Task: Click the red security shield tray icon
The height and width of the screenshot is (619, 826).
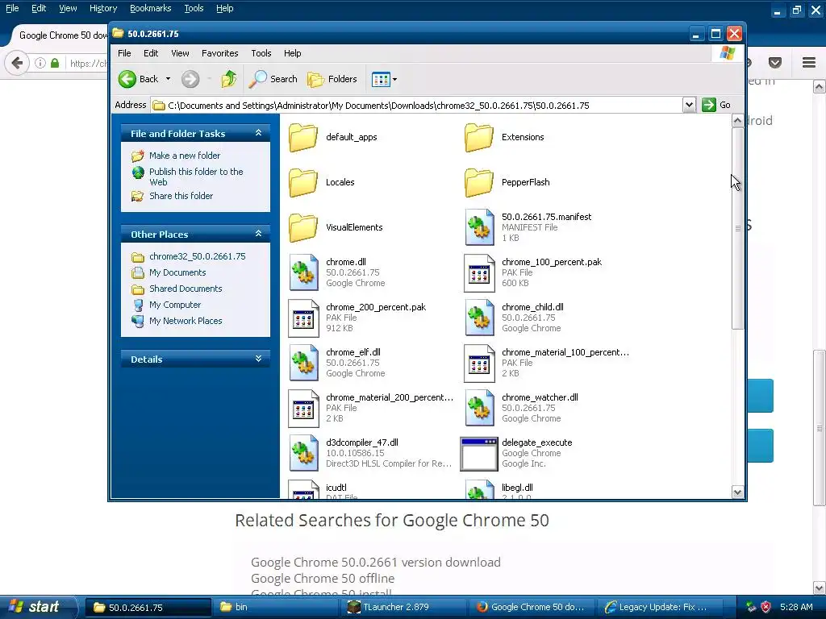Action: tap(766, 607)
